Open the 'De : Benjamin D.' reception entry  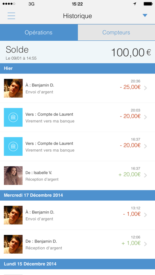click(x=77, y=244)
